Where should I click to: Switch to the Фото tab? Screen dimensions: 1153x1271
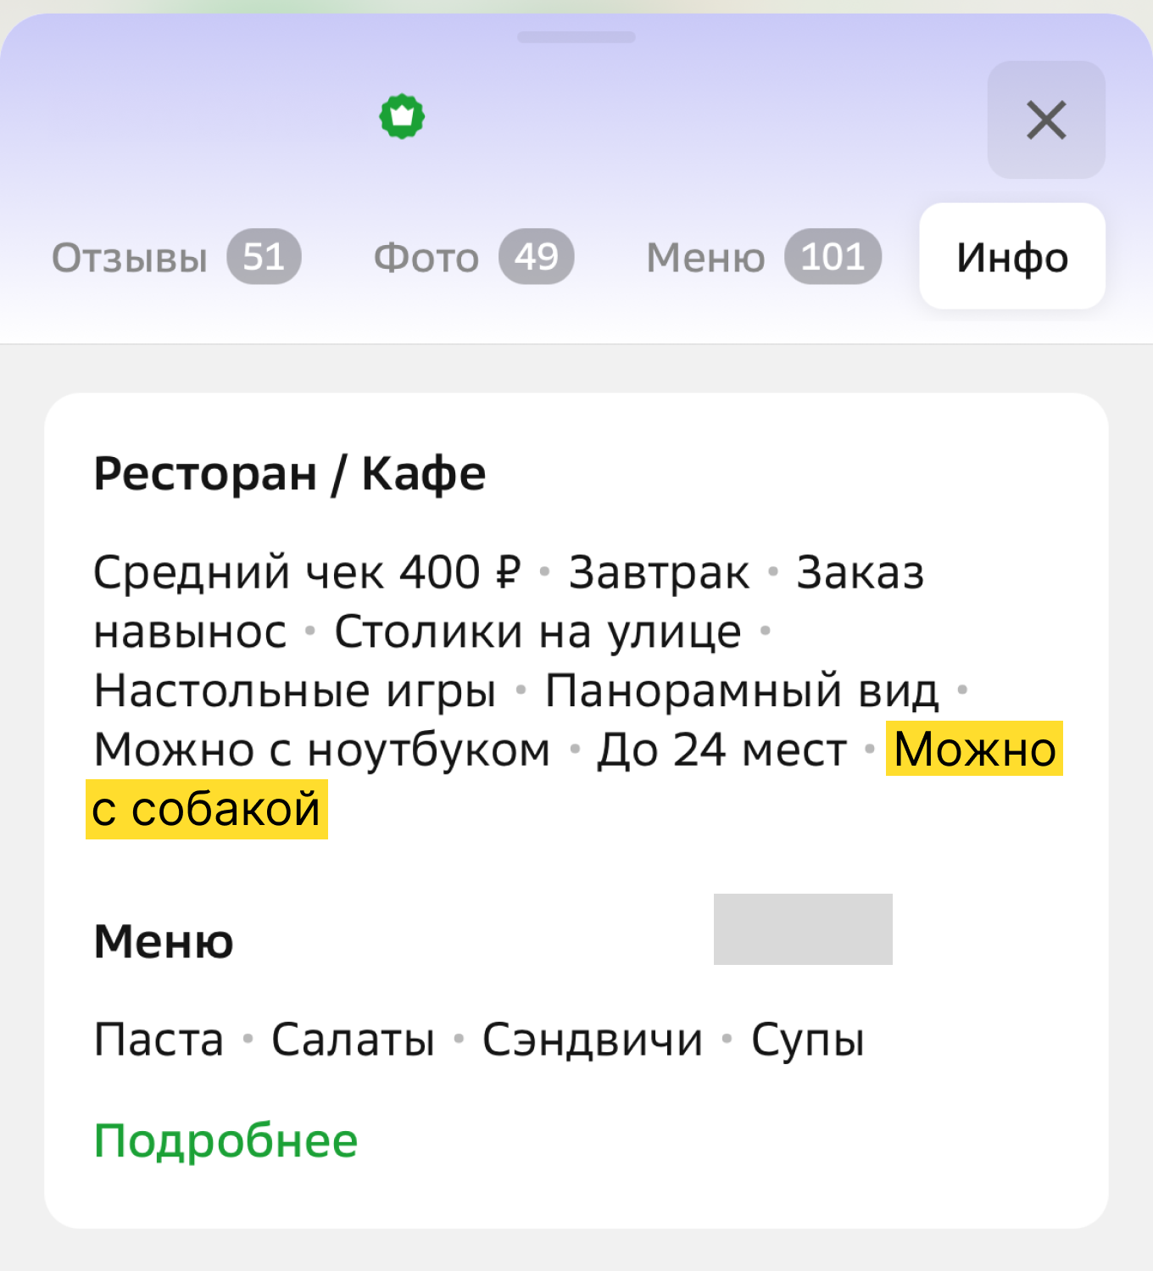[426, 257]
